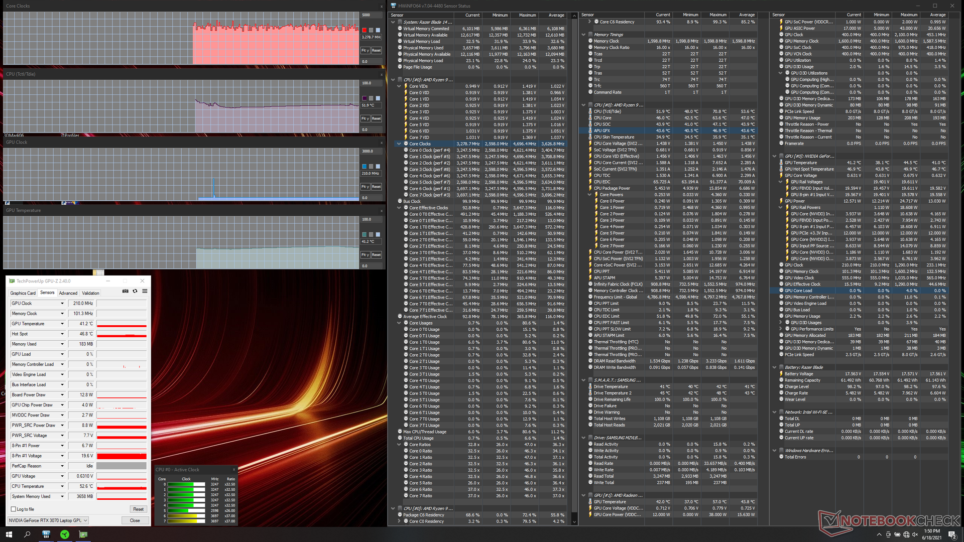The height and width of the screenshot is (542, 964).
Task: Click the green Razer taskbar icon
Action: [65, 534]
